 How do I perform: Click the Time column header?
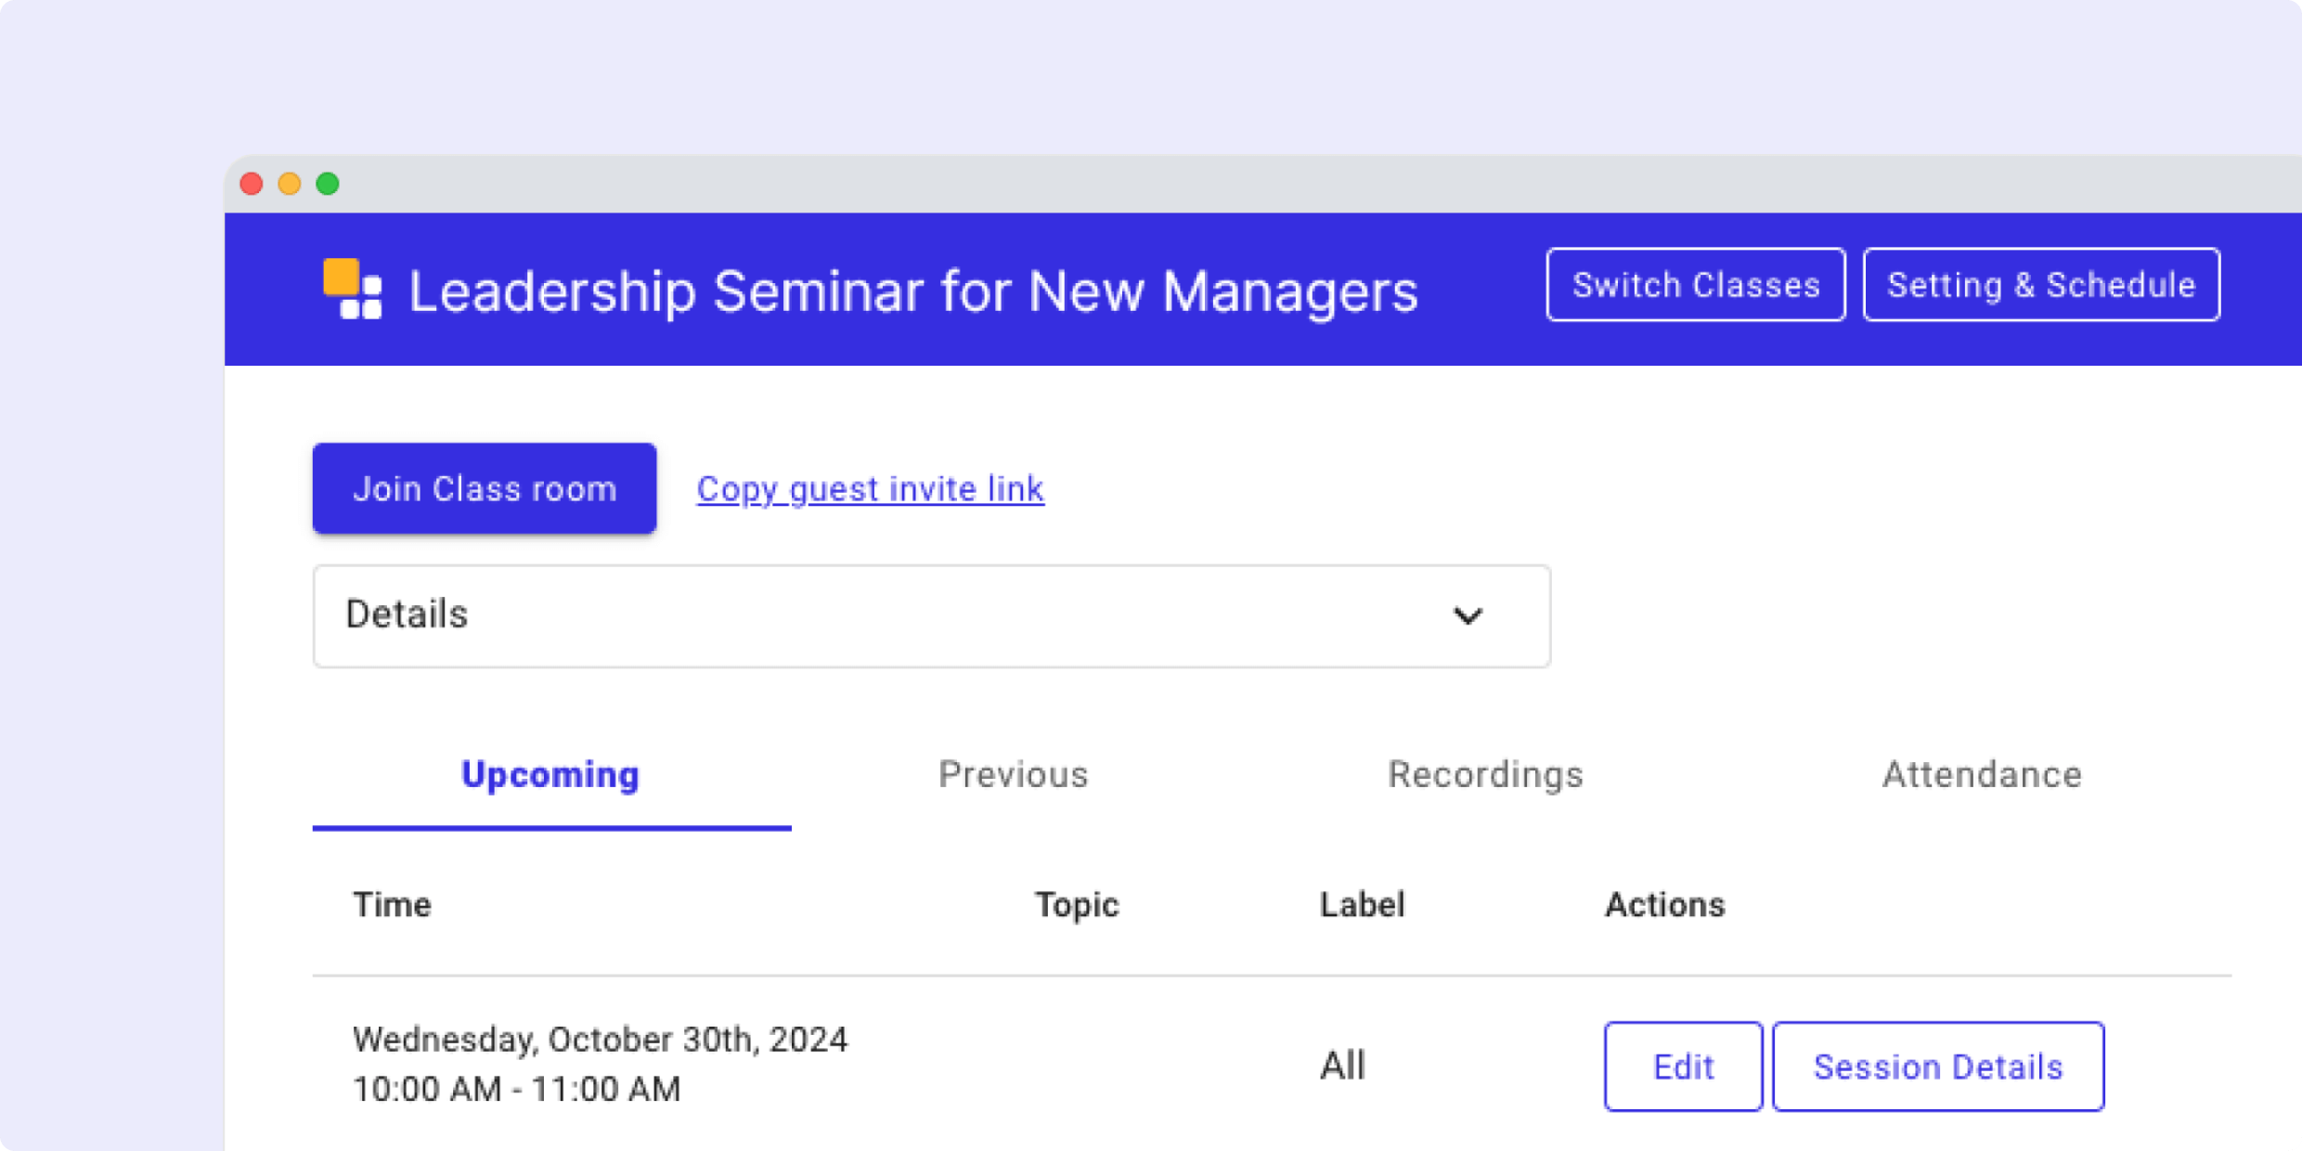[392, 904]
